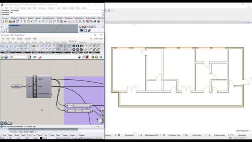Enable the Perp osnap checkbox
Viewport: 252px width, 142px height.
37,135
